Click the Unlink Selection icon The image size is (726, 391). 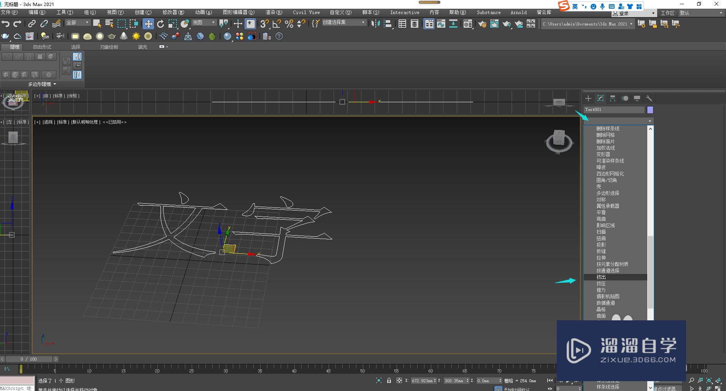pos(44,24)
